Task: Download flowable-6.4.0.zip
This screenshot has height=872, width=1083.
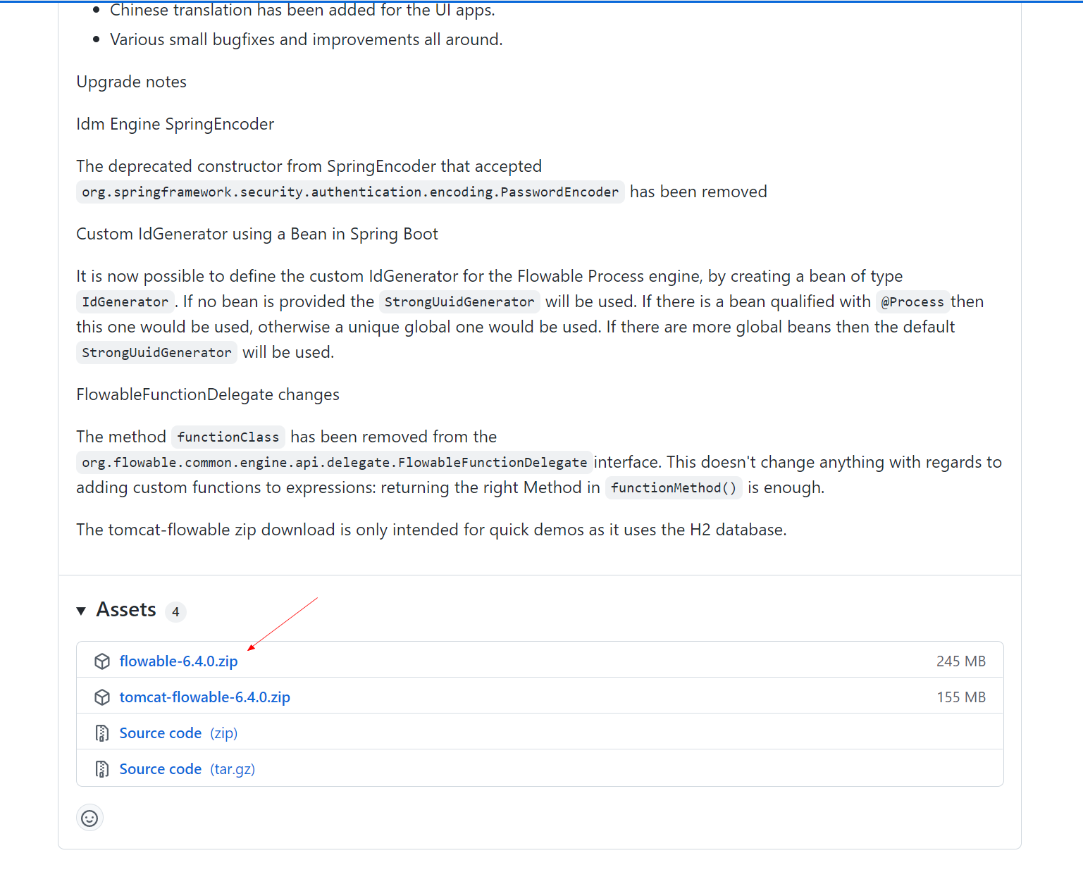Action: click(x=178, y=661)
